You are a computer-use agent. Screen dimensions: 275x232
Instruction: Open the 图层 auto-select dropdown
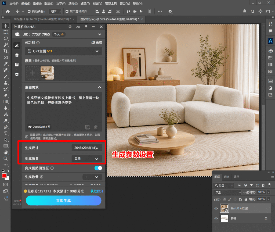pos(55,12)
